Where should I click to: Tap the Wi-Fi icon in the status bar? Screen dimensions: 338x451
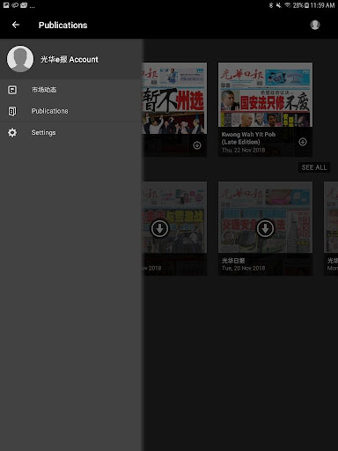(x=288, y=5)
